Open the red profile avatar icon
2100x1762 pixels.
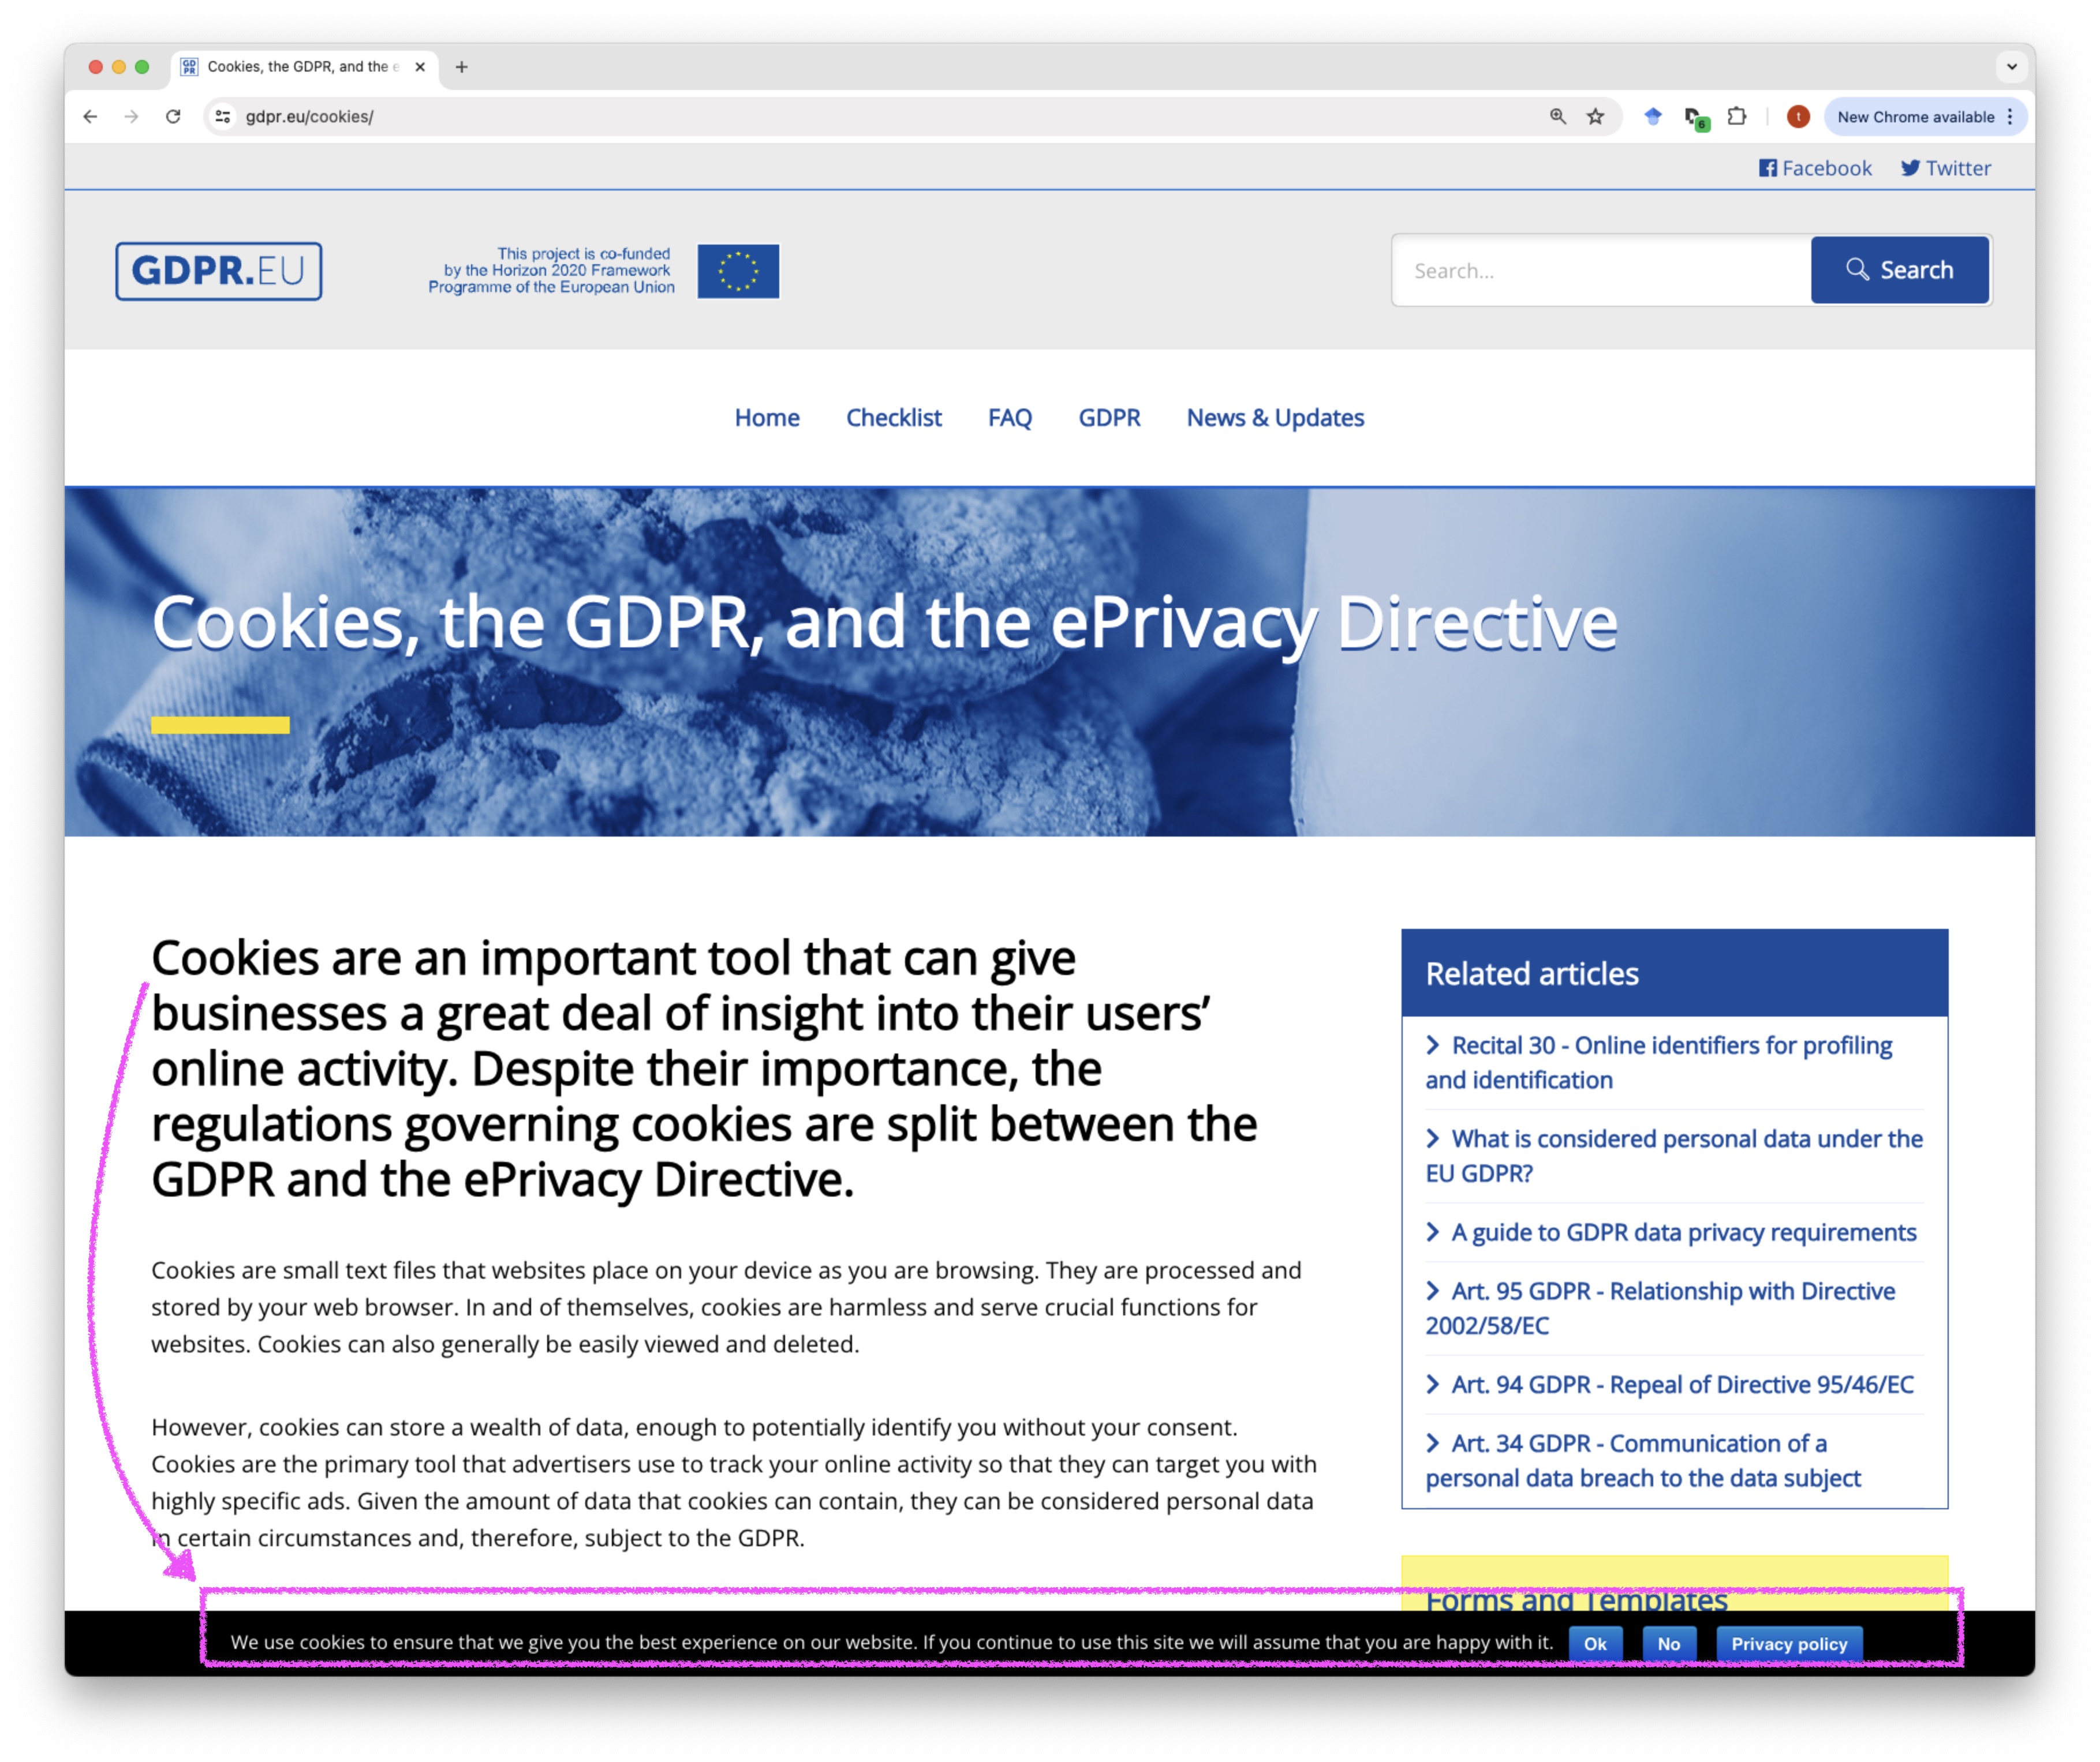click(x=1797, y=117)
